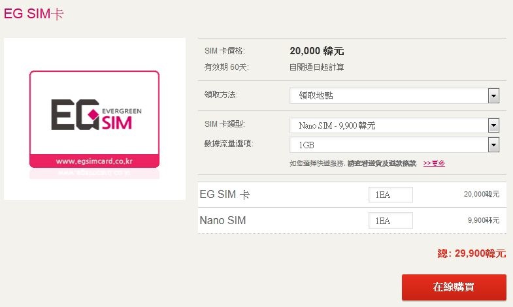Click the Nano SIM quantity field 1EA
This screenshot has height=307, width=513.
point(390,220)
